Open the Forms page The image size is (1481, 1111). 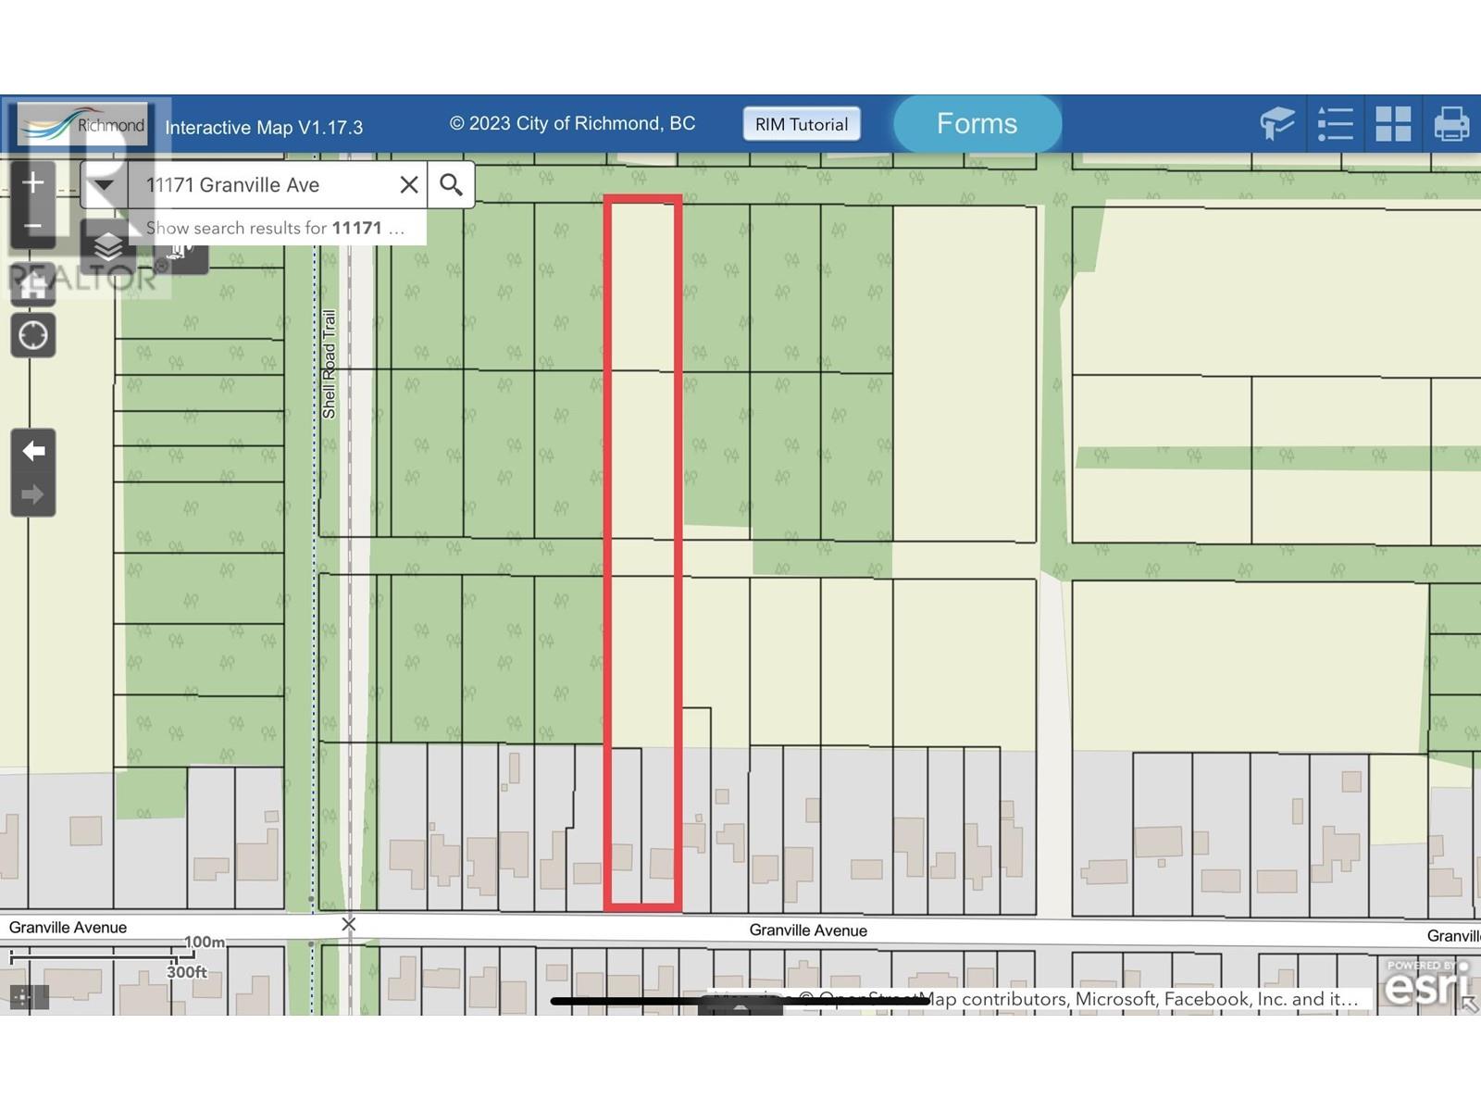pyautogui.click(x=977, y=123)
